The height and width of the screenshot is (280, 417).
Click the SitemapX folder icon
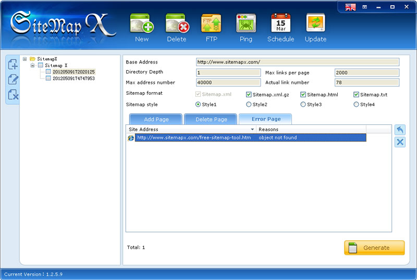click(x=33, y=59)
